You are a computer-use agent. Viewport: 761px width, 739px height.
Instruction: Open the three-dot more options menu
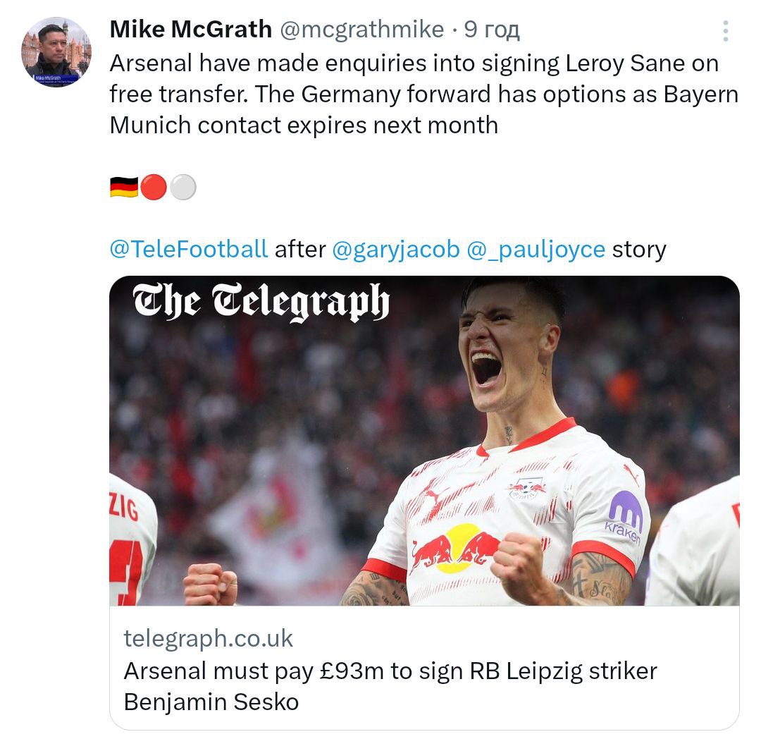pos(725,31)
